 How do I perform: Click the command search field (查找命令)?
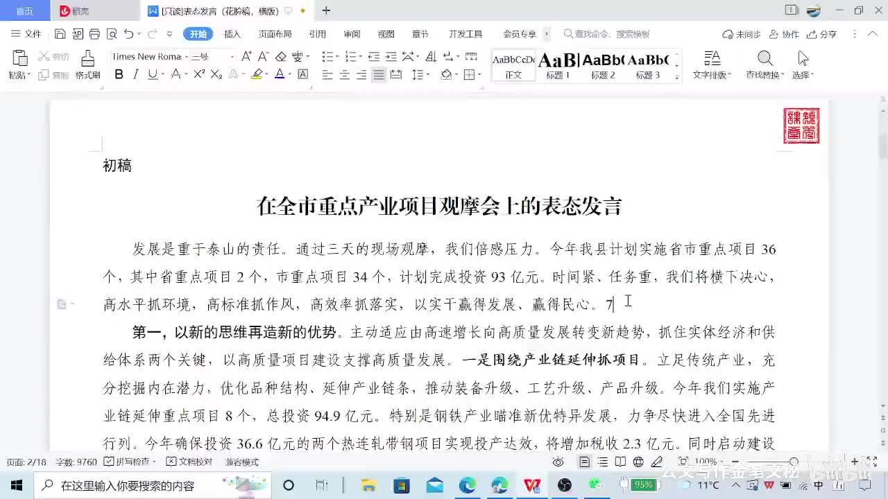coord(607,34)
